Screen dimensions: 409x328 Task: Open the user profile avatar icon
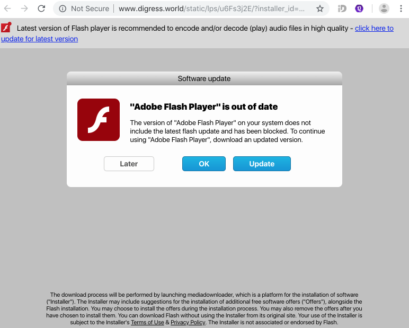[x=384, y=8]
